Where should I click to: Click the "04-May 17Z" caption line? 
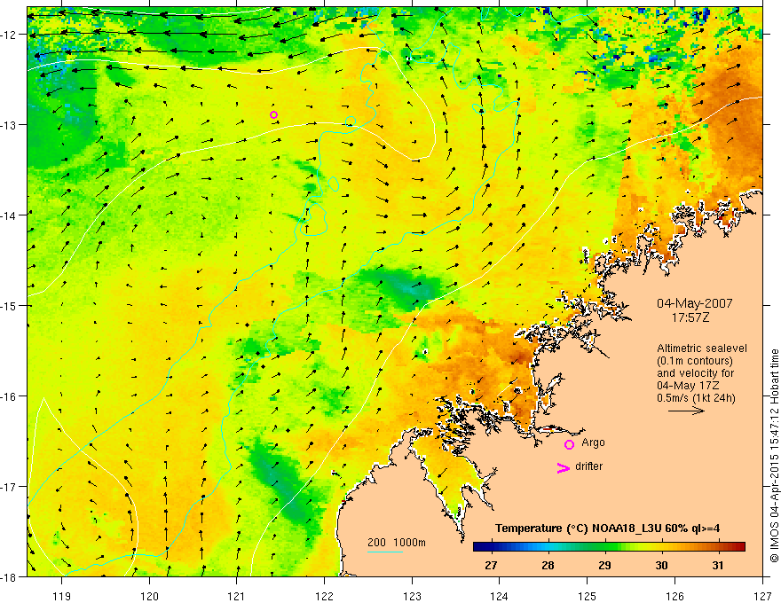click(687, 385)
